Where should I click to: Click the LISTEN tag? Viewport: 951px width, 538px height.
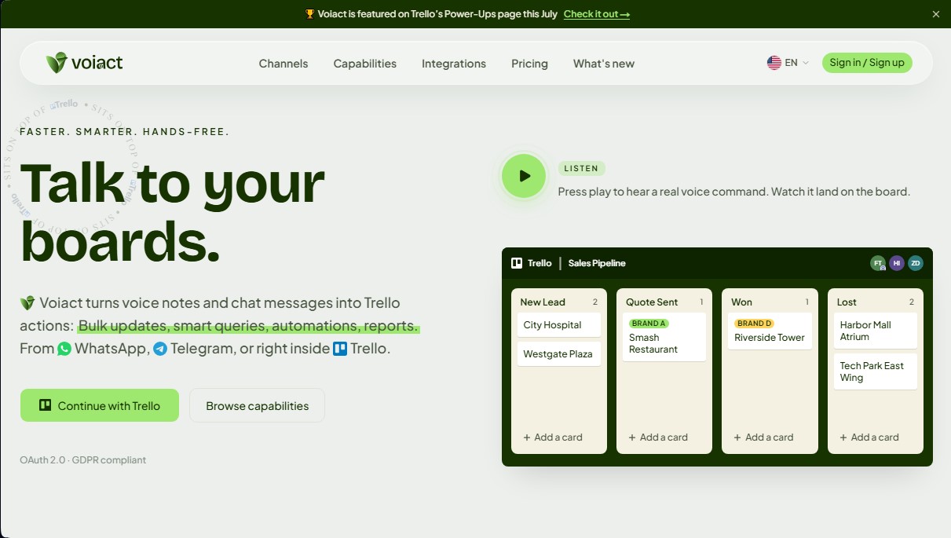pos(581,168)
